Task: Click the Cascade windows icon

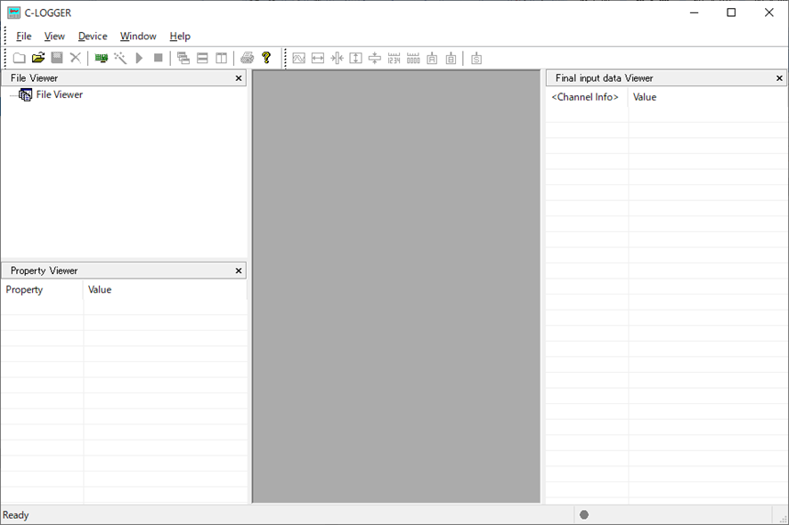Action: click(183, 58)
